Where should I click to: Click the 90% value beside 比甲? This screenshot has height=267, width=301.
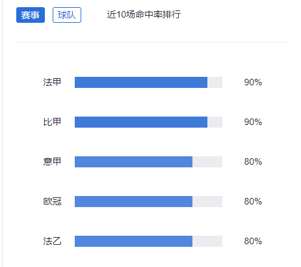[253, 122]
